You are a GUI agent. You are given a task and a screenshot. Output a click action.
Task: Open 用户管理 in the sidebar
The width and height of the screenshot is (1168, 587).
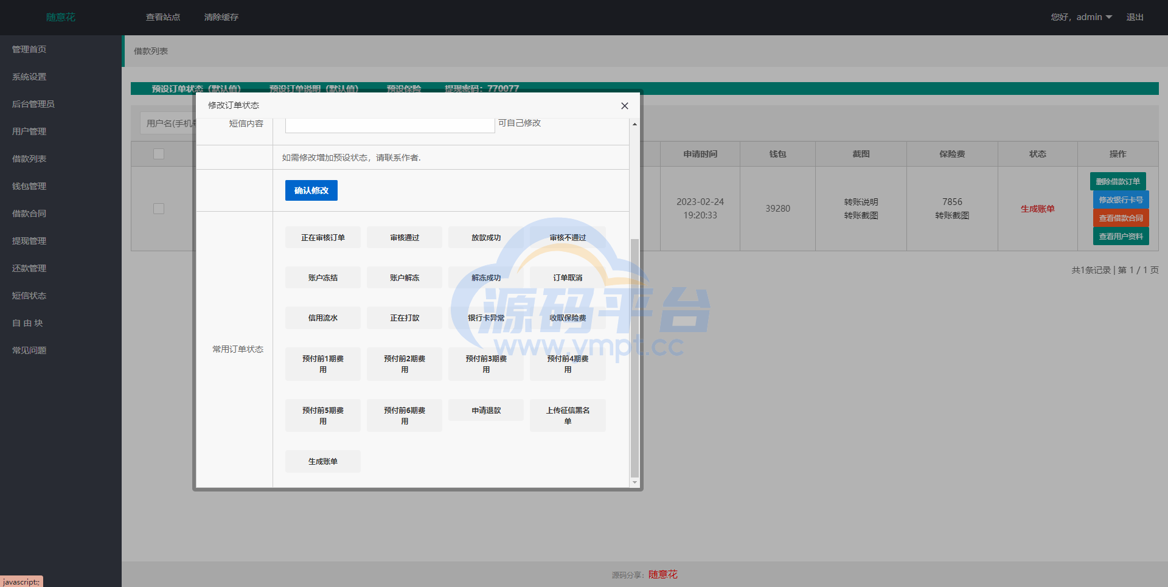pos(29,131)
